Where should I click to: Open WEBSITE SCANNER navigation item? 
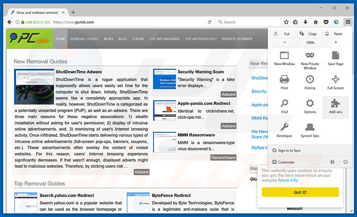(237, 39)
